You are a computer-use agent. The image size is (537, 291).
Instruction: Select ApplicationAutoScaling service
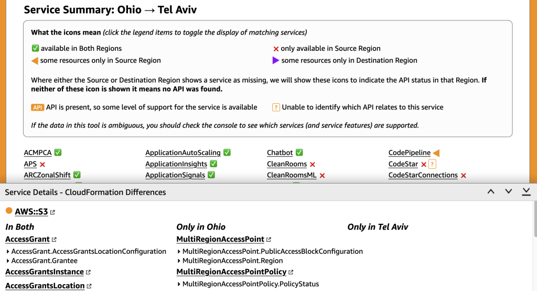click(x=183, y=153)
